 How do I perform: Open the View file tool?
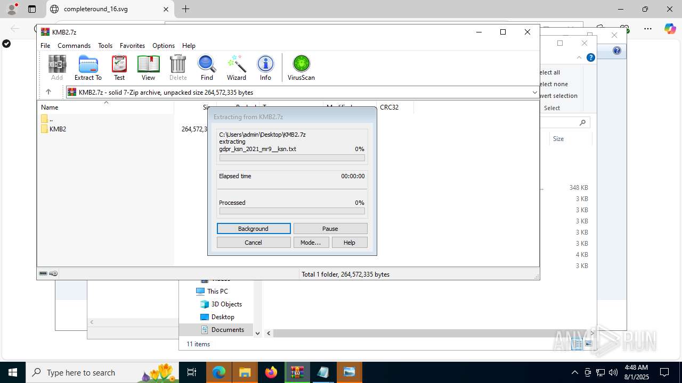click(x=148, y=68)
